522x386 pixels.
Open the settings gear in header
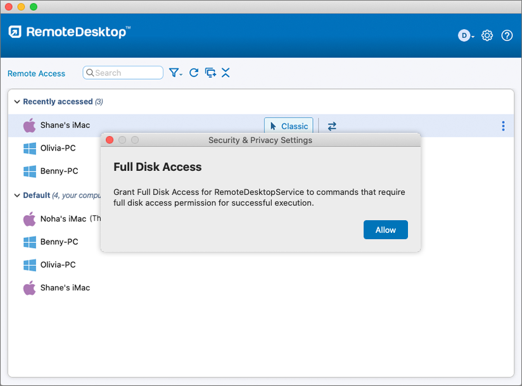coord(487,35)
